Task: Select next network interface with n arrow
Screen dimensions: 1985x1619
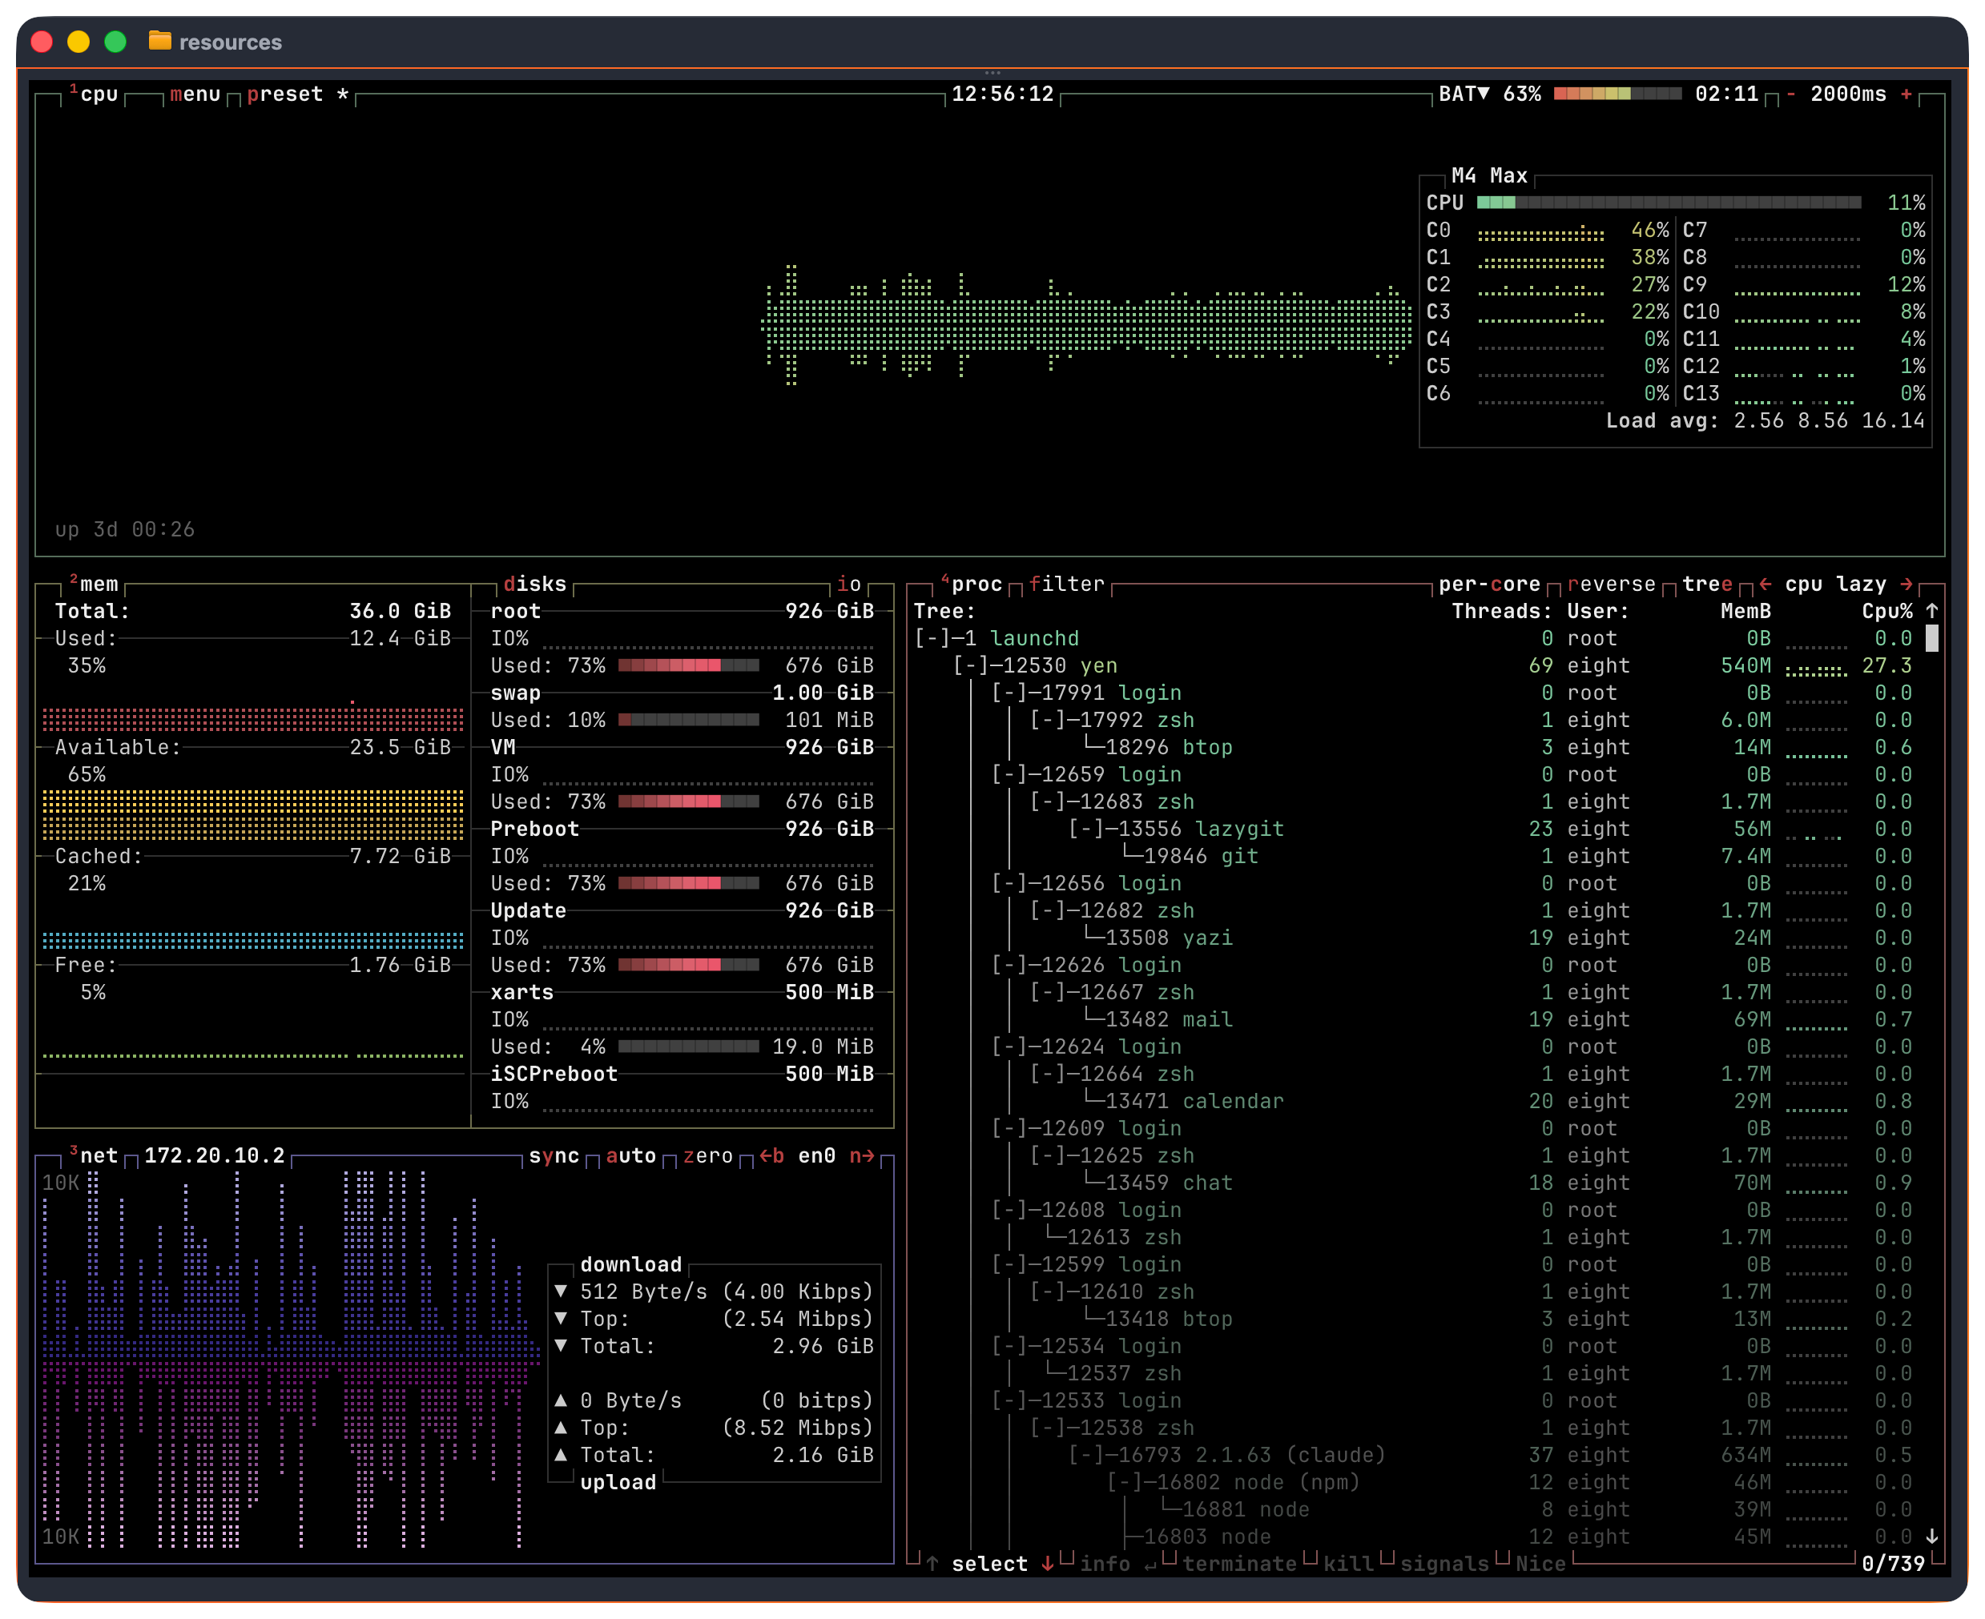Action: click(x=862, y=1155)
